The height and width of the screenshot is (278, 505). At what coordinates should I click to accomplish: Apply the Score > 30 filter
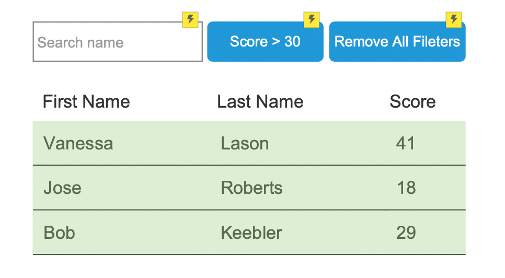click(x=265, y=41)
